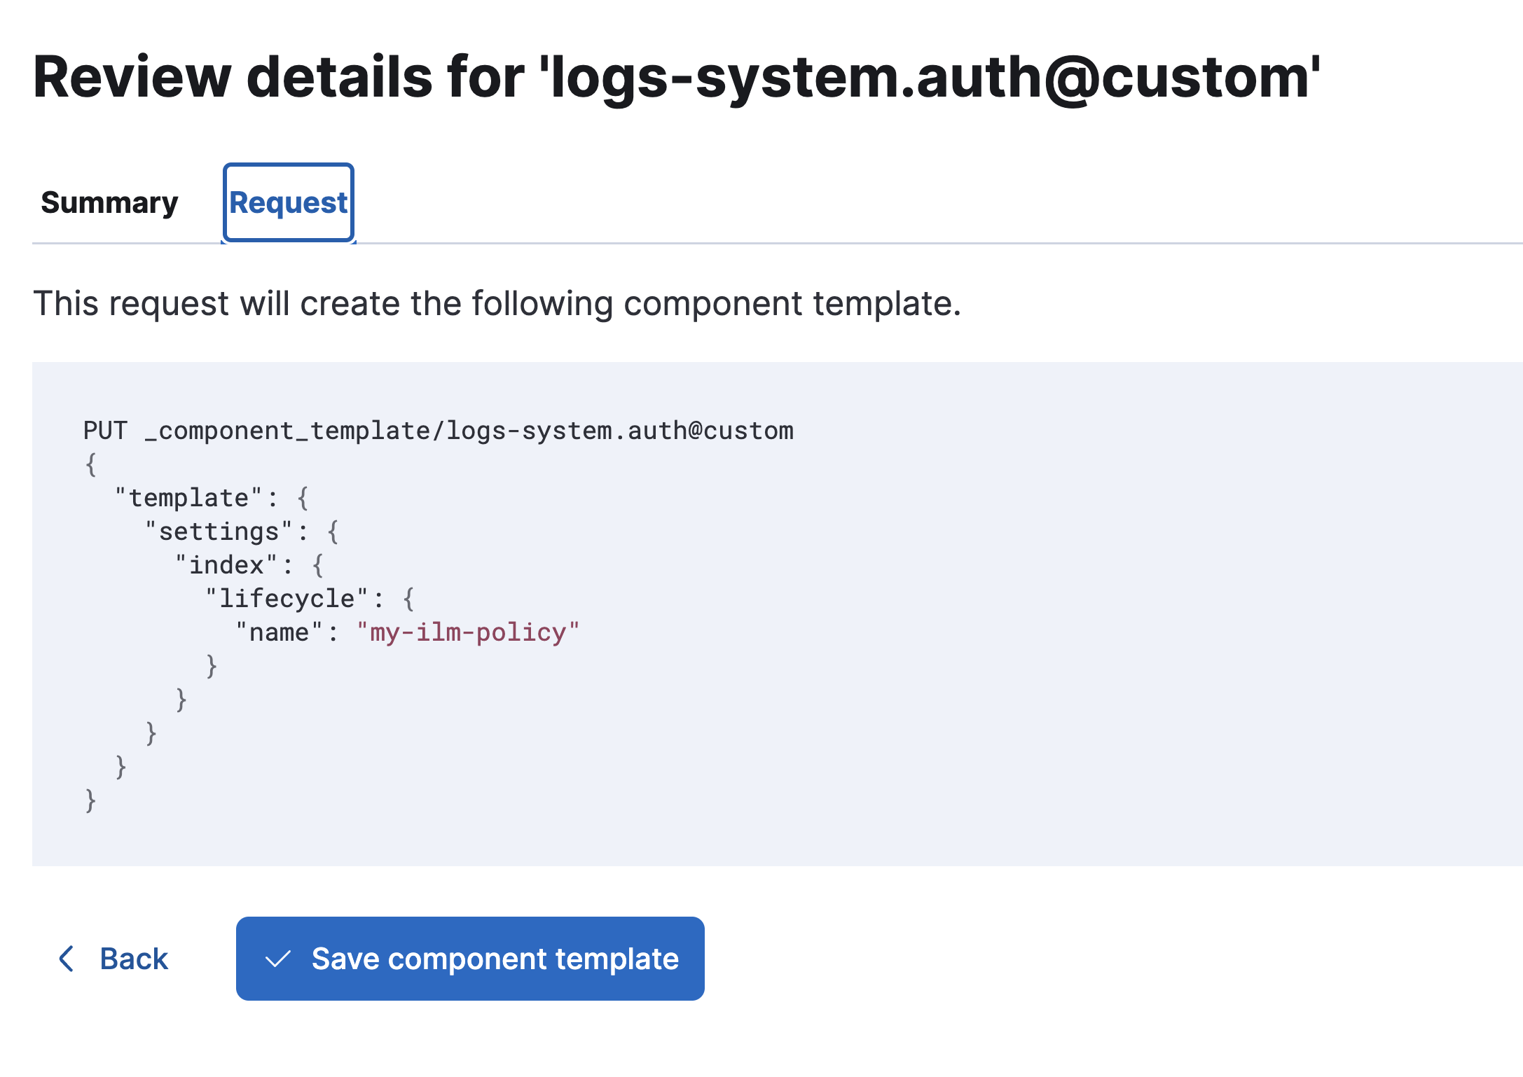
Task: Click the opening brace after the PUT line
Action: (89, 464)
